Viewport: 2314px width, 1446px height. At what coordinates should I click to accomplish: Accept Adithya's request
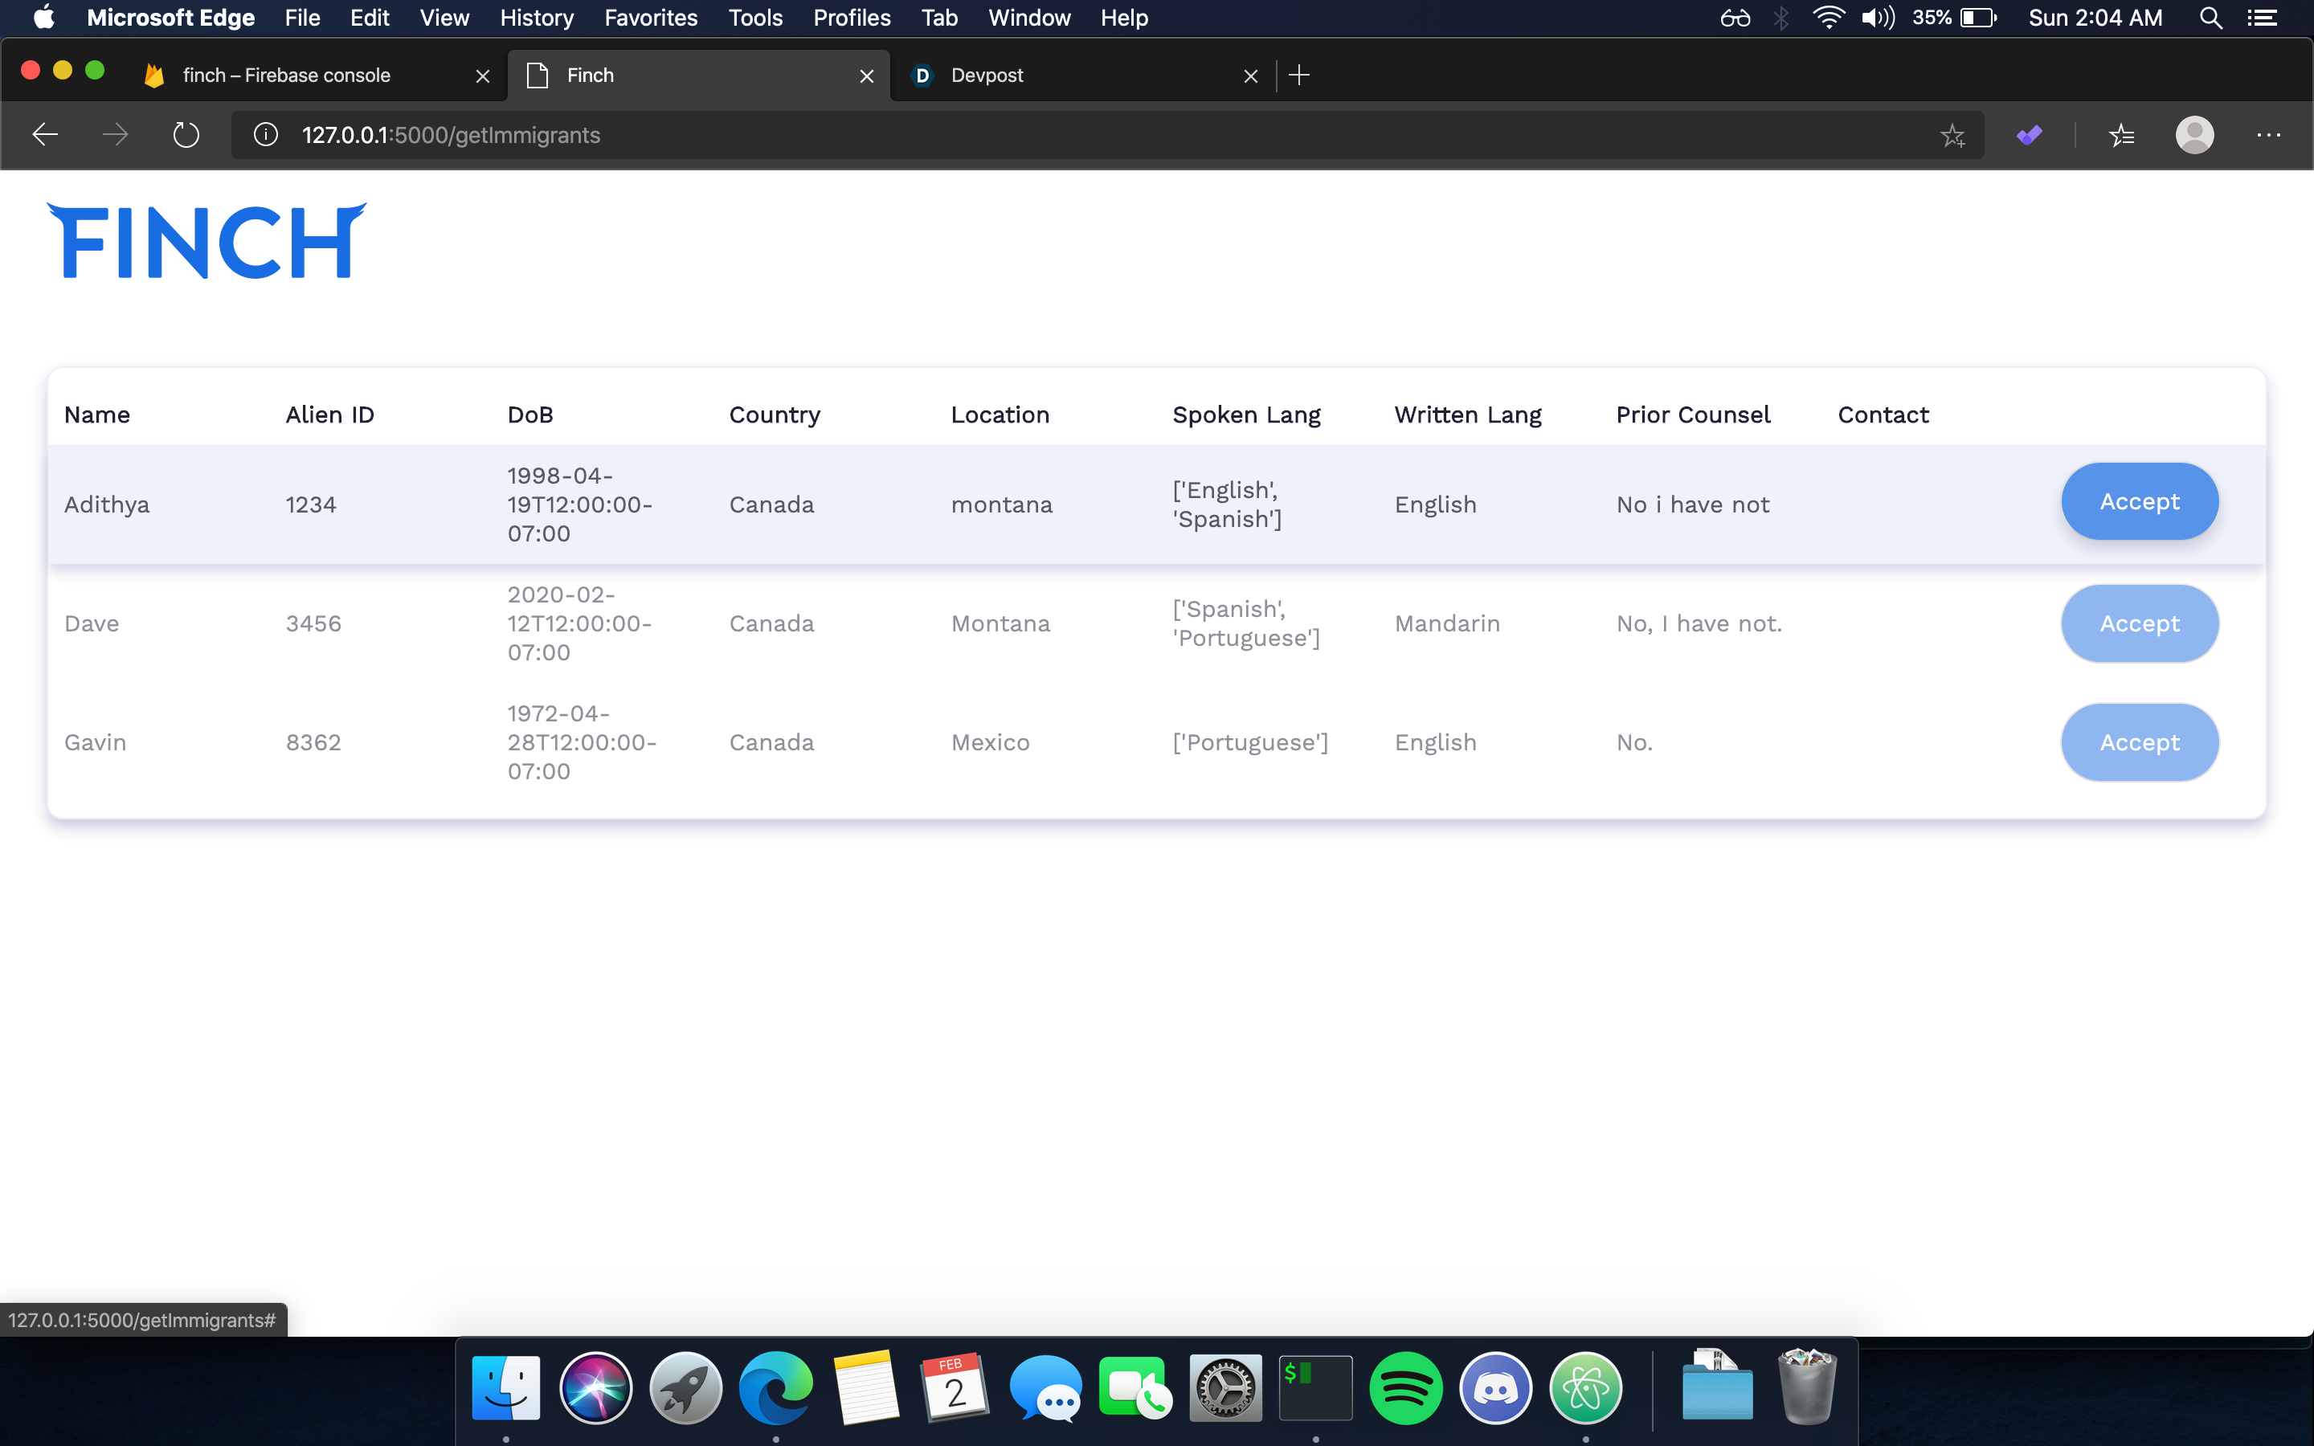point(2138,501)
